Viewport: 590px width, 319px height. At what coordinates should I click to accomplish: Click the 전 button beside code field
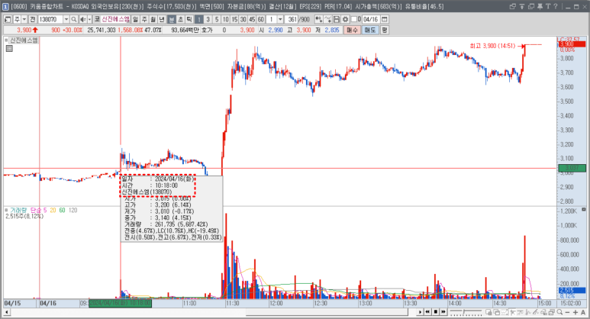(33, 20)
